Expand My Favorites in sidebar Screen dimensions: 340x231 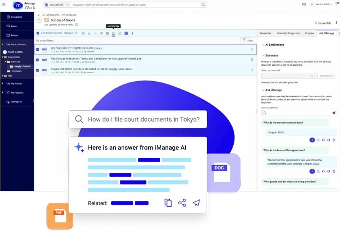[3, 92]
